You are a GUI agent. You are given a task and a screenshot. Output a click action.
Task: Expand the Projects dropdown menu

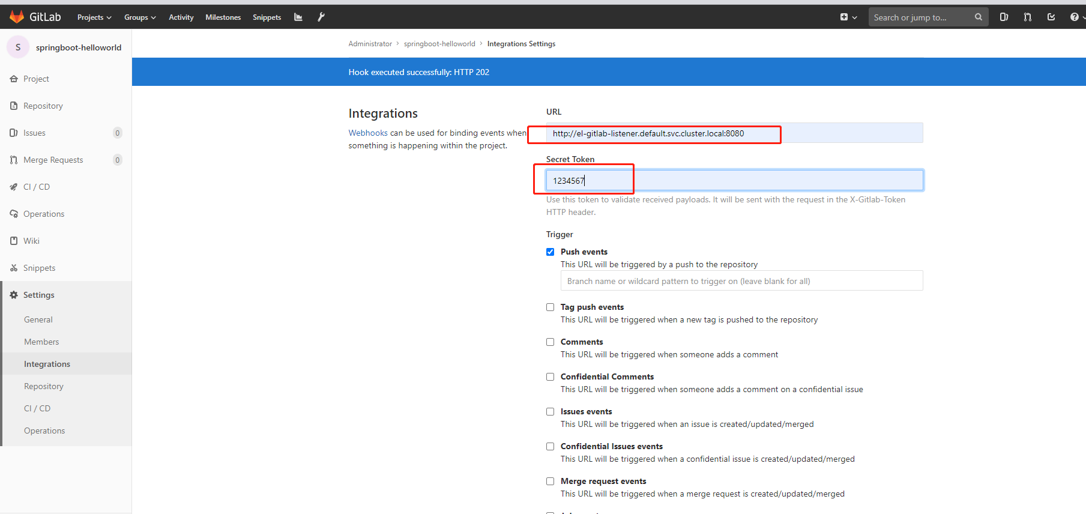click(94, 17)
